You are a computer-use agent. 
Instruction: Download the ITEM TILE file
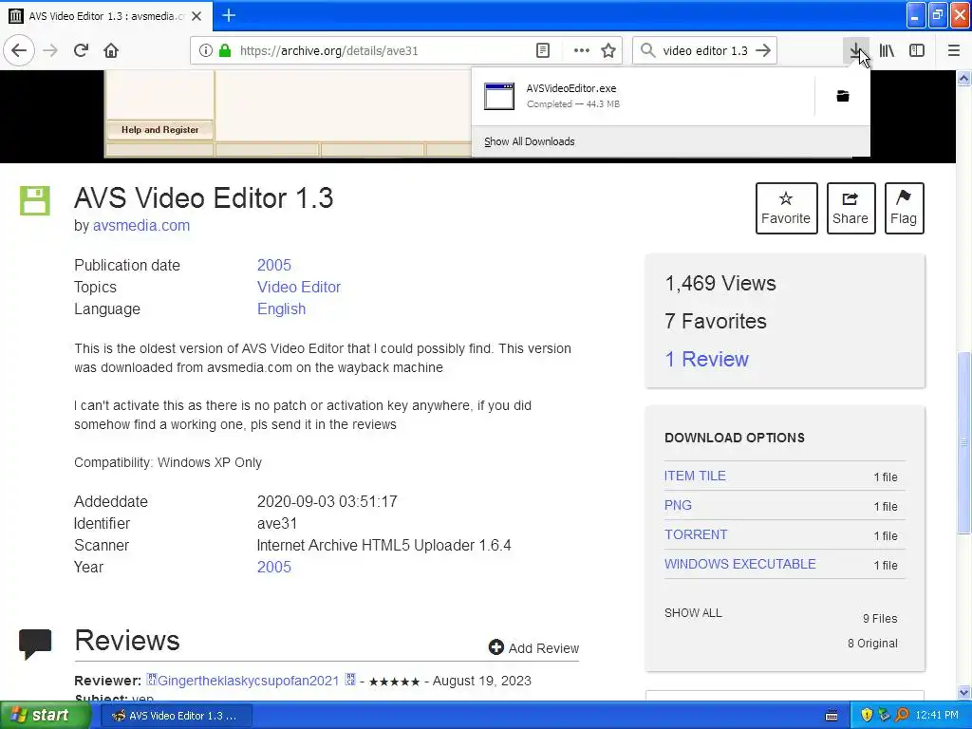pyautogui.click(x=695, y=476)
